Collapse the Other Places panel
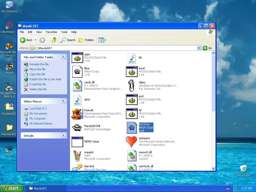This screenshot has height=192, width=256. coord(63,101)
